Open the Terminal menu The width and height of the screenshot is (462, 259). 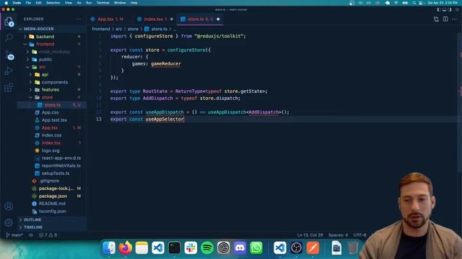103,3
